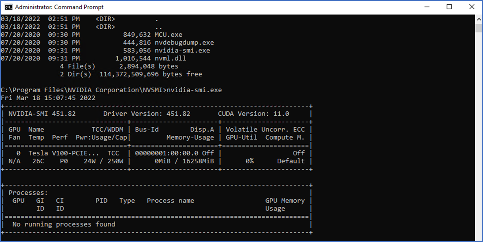Click the file size 1,016,544
The image size is (483, 242).
[133, 59]
